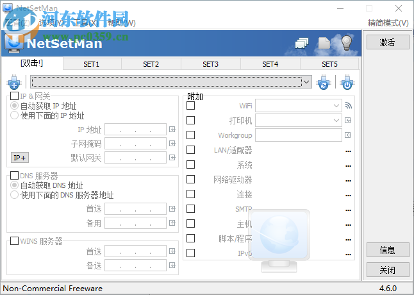
Task: Select the [双击!] tab
Action: click(31, 63)
